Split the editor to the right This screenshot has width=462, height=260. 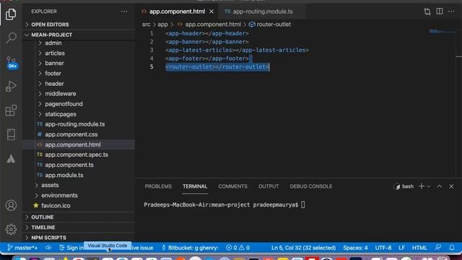[440, 12]
